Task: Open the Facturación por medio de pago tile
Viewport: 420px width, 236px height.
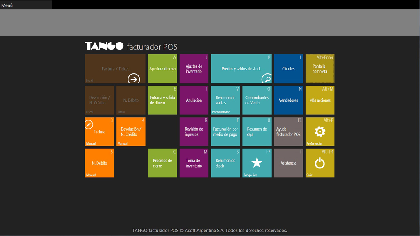Action: [225, 132]
